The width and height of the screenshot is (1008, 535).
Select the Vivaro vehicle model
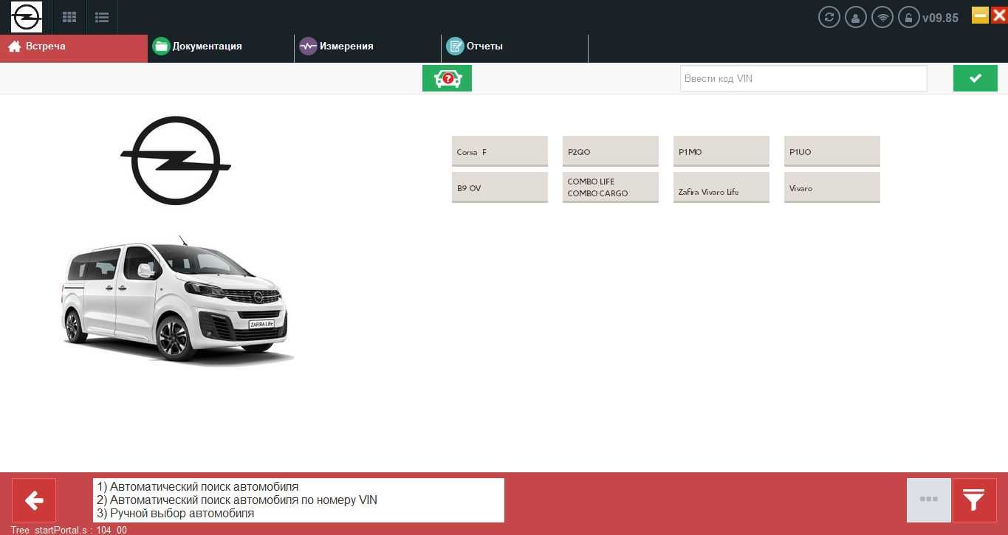tap(832, 187)
